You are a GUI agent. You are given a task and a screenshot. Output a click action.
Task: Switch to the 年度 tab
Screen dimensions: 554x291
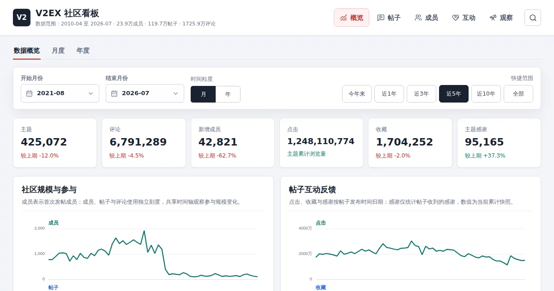click(x=83, y=51)
